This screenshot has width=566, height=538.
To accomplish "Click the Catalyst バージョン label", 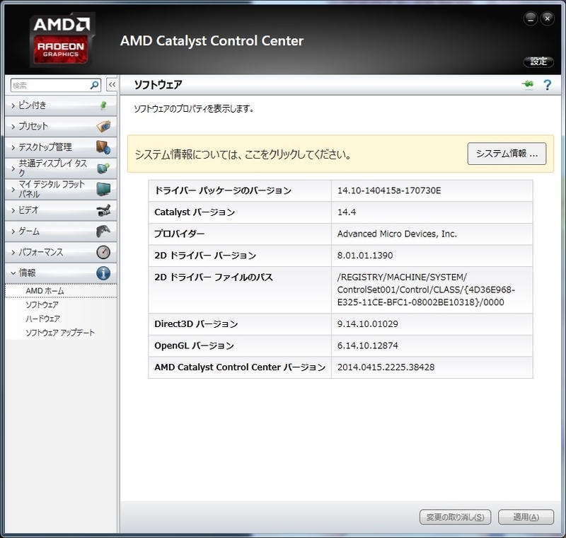I will pyautogui.click(x=195, y=212).
